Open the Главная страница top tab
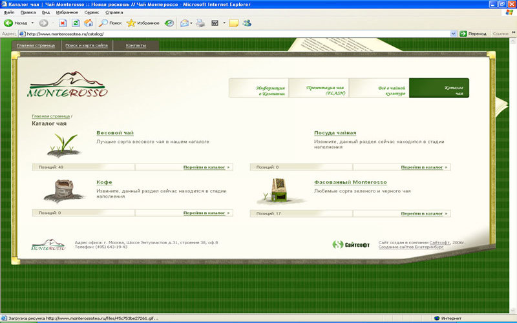The image size is (517, 323). tap(36, 45)
